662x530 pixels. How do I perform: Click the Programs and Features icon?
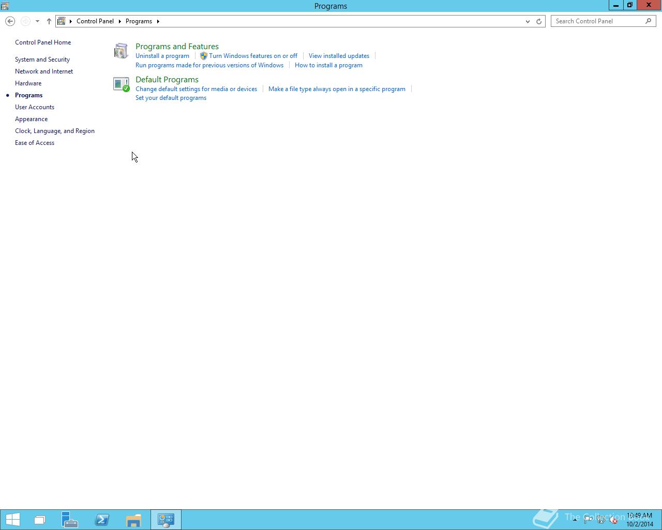click(121, 51)
